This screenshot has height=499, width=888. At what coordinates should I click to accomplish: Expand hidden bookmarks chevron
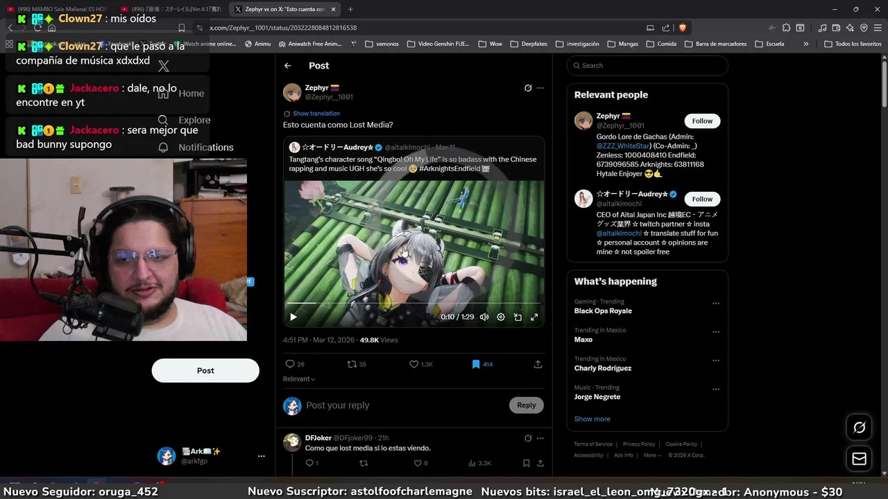(805, 44)
